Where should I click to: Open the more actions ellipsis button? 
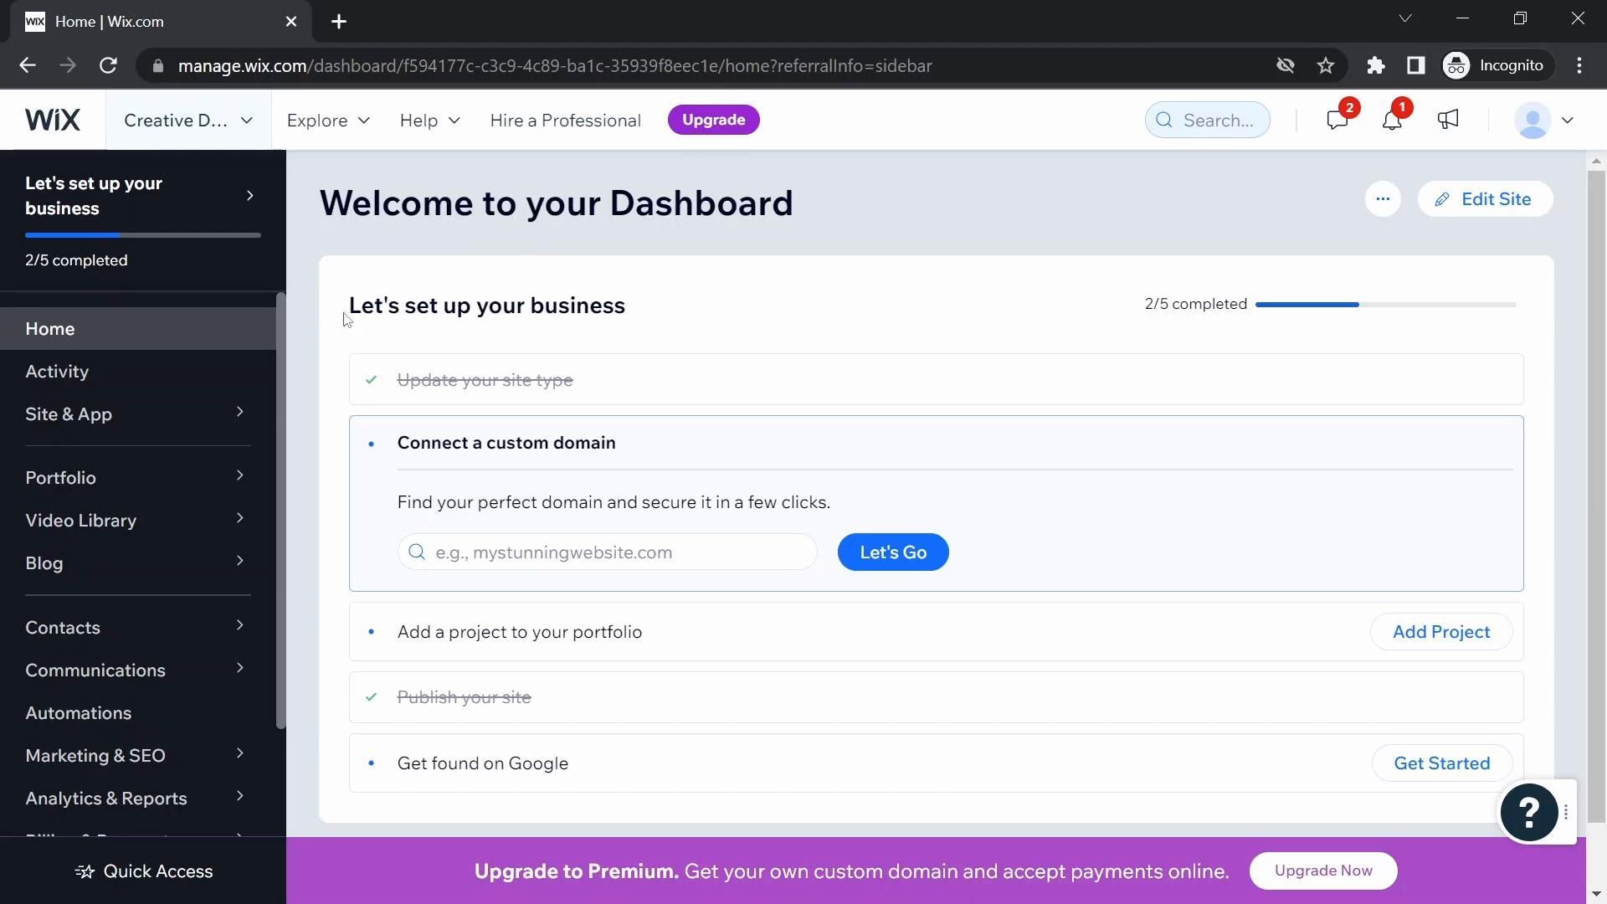[1383, 199]
